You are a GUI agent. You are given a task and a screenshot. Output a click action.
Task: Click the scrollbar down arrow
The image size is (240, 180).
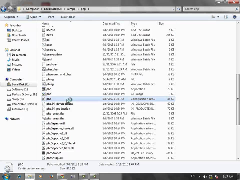click(238, 158)
